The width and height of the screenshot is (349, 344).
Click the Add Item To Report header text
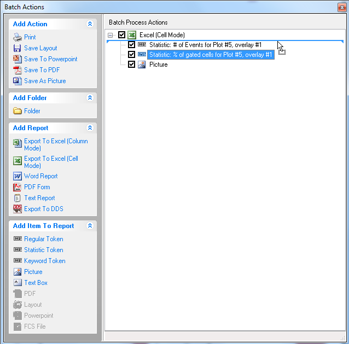[43, 226]
